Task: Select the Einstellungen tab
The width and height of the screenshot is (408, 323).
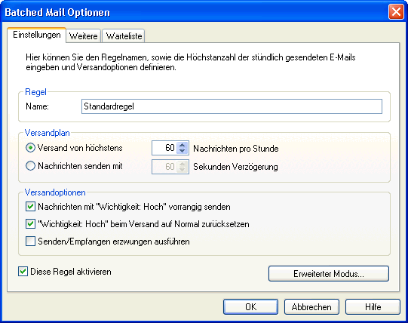Action: click(37, 35)
